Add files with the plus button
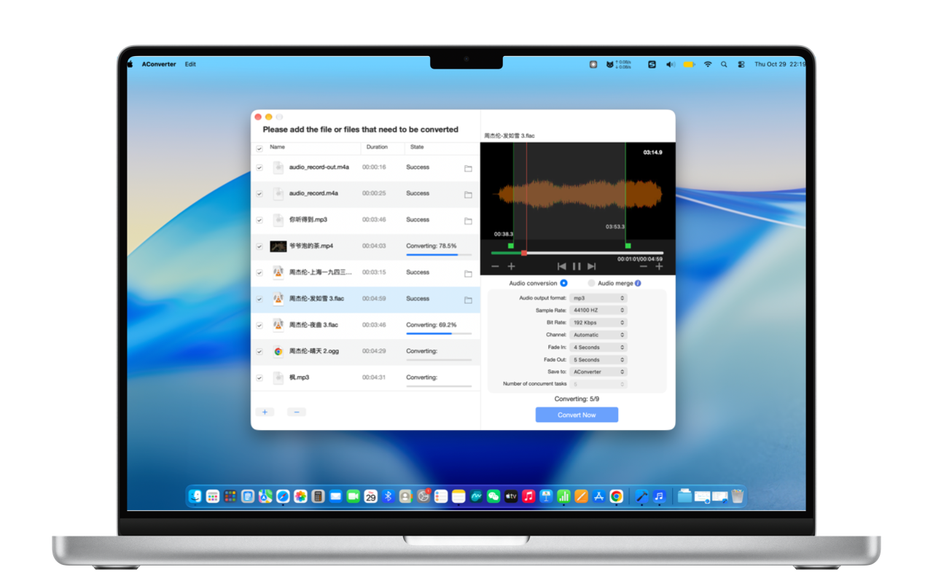Screen dimensions: 933x583 click(265, 412)
